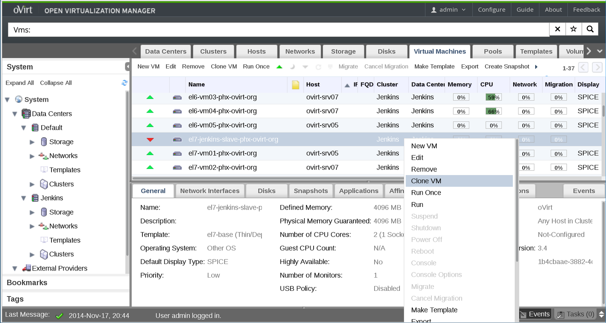Expand Networks under Jenkins
The image size is (606, 323).
[x=32, y=227]
